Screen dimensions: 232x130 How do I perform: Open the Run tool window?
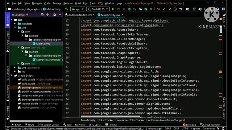click(17, 125)
